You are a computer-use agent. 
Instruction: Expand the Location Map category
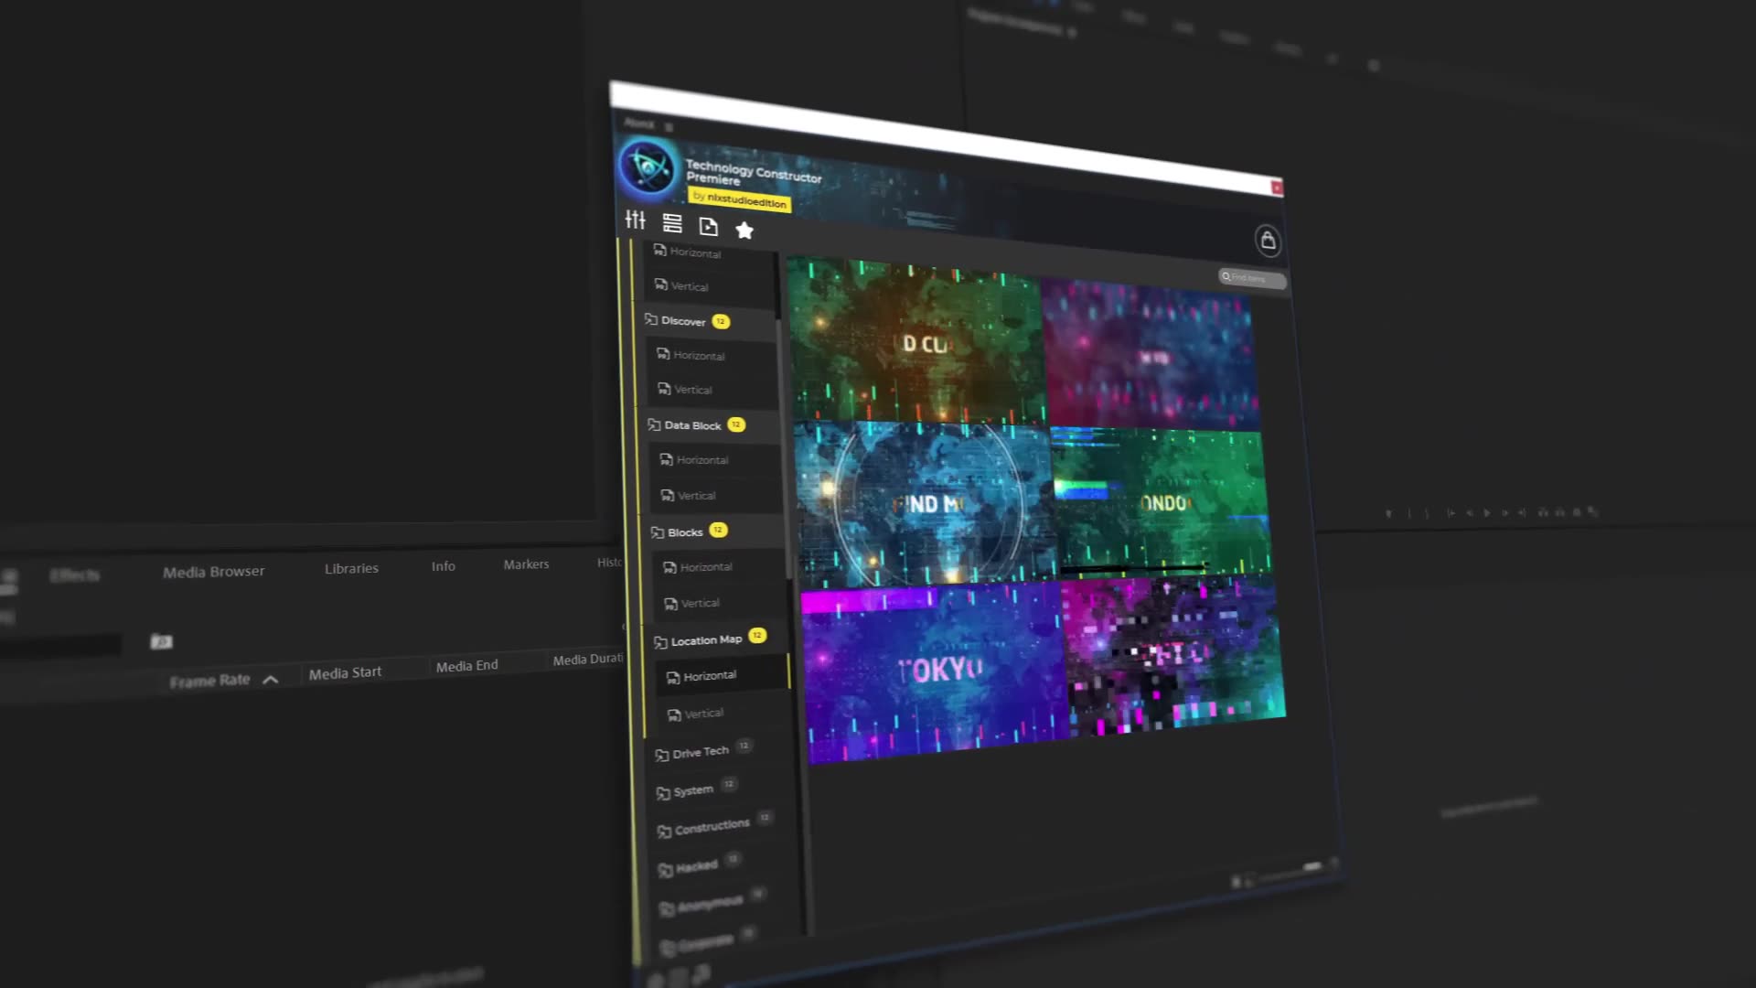click(x=705, y=639)
